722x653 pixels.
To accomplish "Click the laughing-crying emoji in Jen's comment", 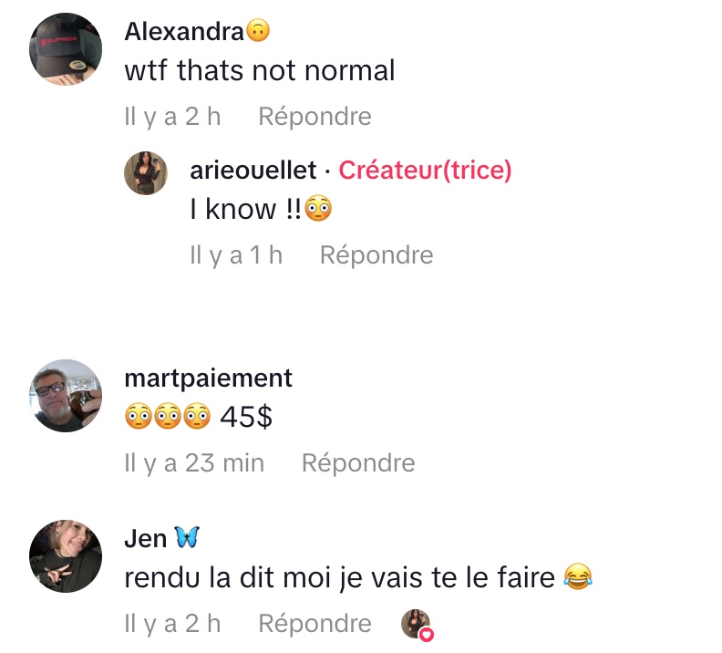I will tap(578, 576).
